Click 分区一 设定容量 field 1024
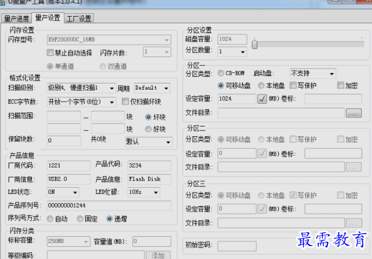 tap(237, 99)
